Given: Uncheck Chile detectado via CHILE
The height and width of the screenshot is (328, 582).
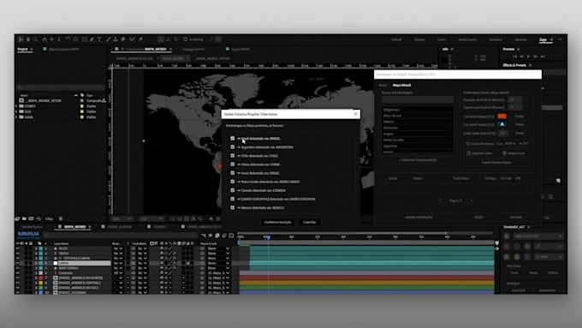Looking at the screenshot, I should pos(232,156).
